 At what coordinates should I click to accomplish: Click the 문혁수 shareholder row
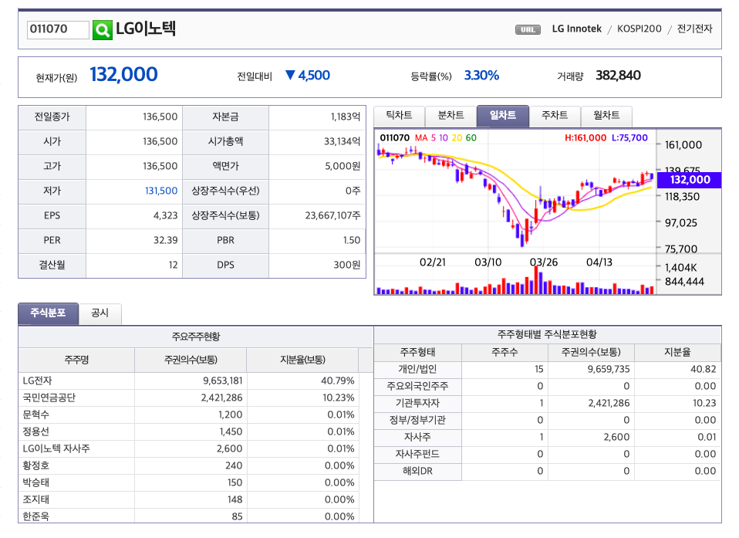(188, 415)
